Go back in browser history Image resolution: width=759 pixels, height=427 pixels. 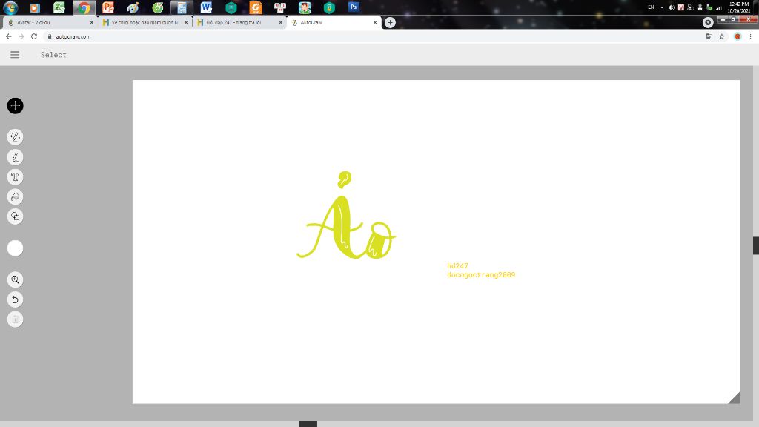click(9, 36)
